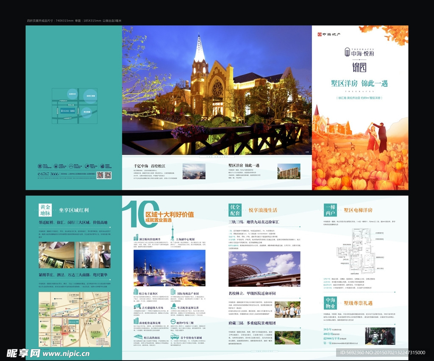434x361 pixels.
Task: Click the metro logo icon beside 地铁9号线三期
Action: pyautogui.click(x=173, y=322)
